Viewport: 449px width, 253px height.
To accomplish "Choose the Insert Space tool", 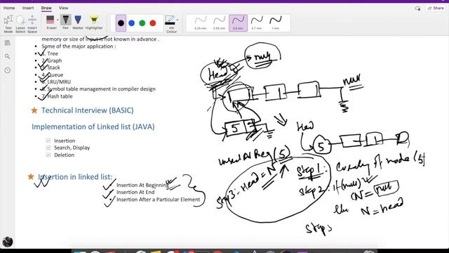I will coord(32,24).
